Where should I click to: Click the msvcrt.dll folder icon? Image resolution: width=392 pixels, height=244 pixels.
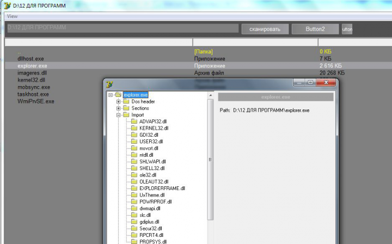tap(134, 148)
